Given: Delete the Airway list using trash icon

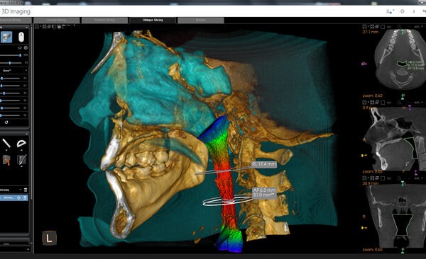Looking at the screenshot, I should 26,190.
